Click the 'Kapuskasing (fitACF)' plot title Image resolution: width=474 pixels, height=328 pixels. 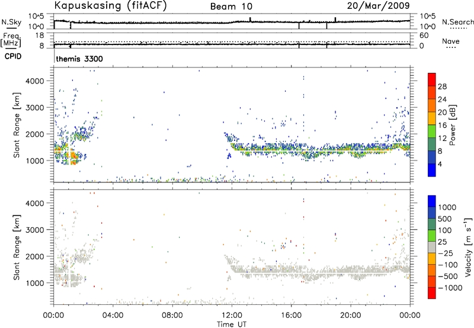click(110, 5)
